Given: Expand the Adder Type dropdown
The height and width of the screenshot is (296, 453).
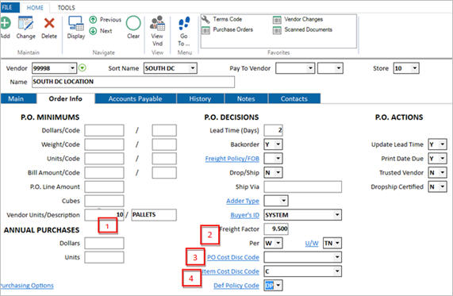Looking at the screenshot, I should click(284, 200).
